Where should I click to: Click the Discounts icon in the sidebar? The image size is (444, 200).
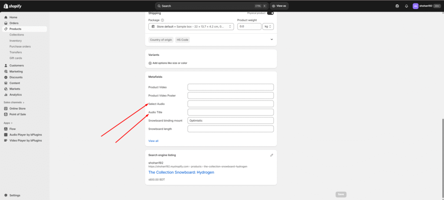click(x=6, y=77)
